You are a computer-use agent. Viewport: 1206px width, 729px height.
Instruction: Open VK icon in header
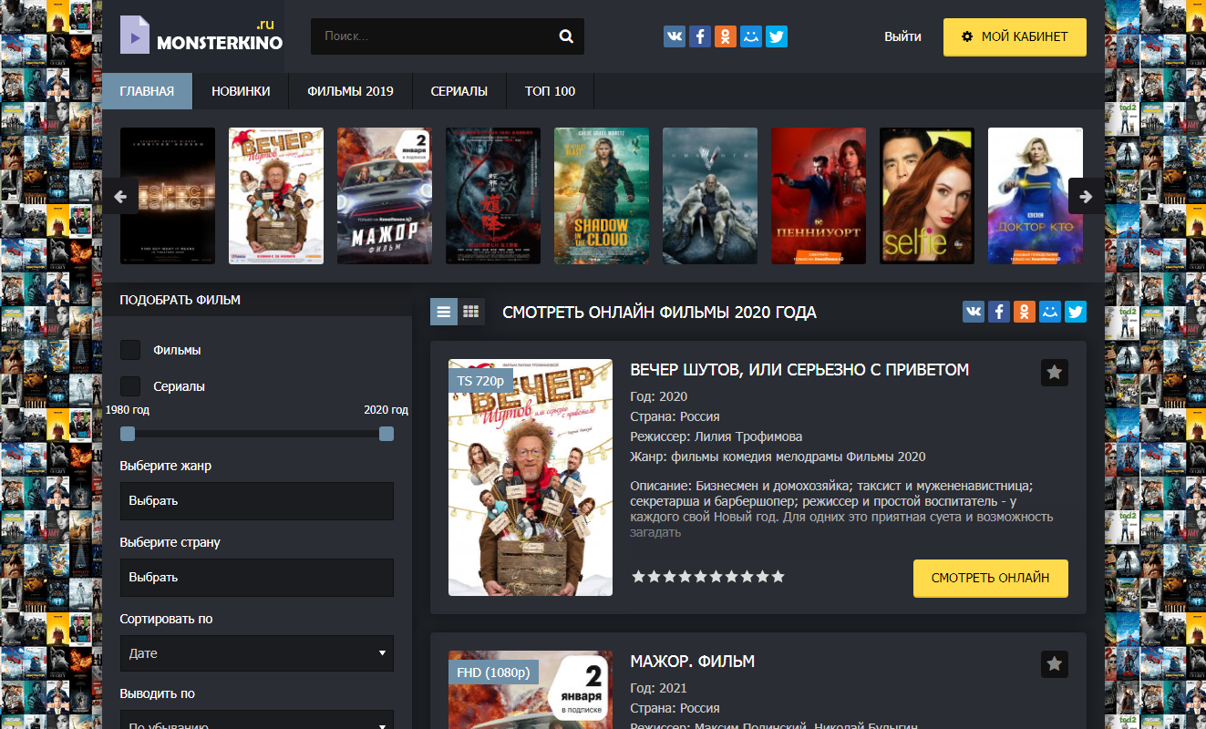[675, 36]
